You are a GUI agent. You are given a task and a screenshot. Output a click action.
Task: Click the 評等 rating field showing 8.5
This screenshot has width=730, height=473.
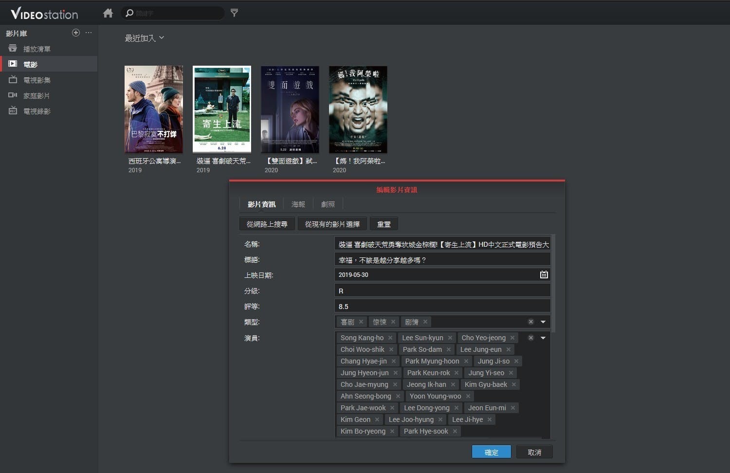pos(442,307)
